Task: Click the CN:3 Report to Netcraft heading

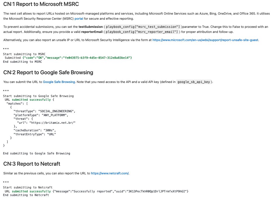Action: (x=32, y=164)
